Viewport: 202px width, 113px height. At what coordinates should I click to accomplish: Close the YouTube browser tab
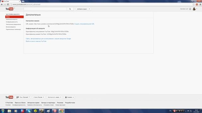click(20, 1)
